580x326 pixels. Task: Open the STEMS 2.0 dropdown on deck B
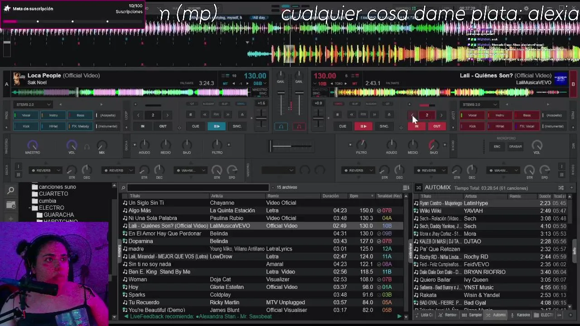(480, 105)
